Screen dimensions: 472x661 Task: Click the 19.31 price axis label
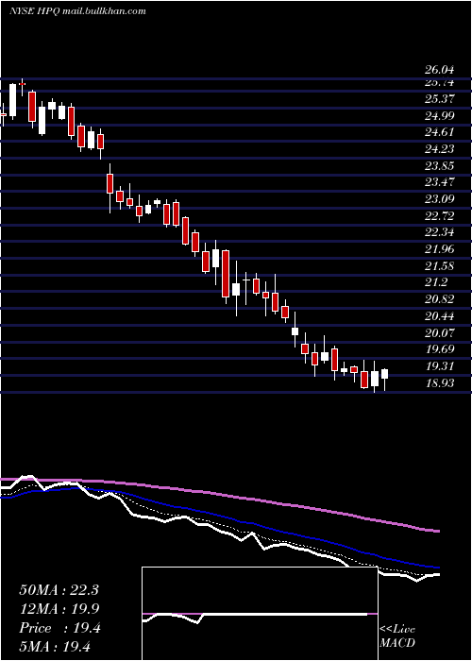(x=440, y=366)
